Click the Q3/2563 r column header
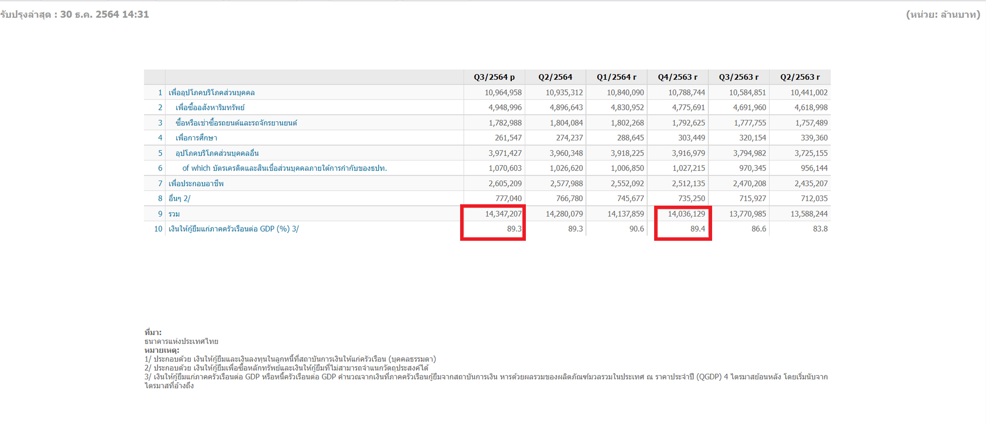The height and width of the screenshot is (425, 986). pyautogui.click(x=739, y=77)
